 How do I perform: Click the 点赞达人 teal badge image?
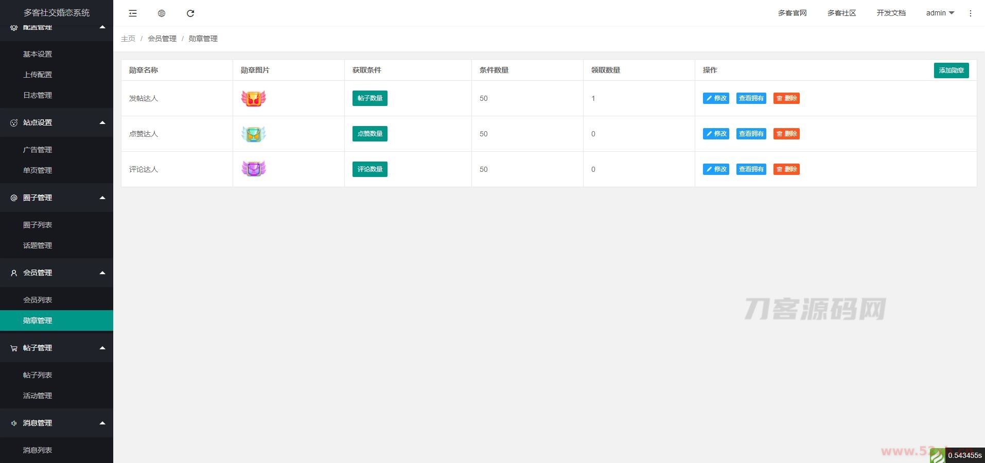[x=253, y=134]
